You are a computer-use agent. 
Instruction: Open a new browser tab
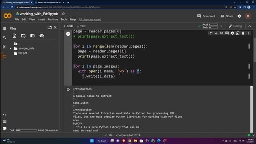pos(68,3)
